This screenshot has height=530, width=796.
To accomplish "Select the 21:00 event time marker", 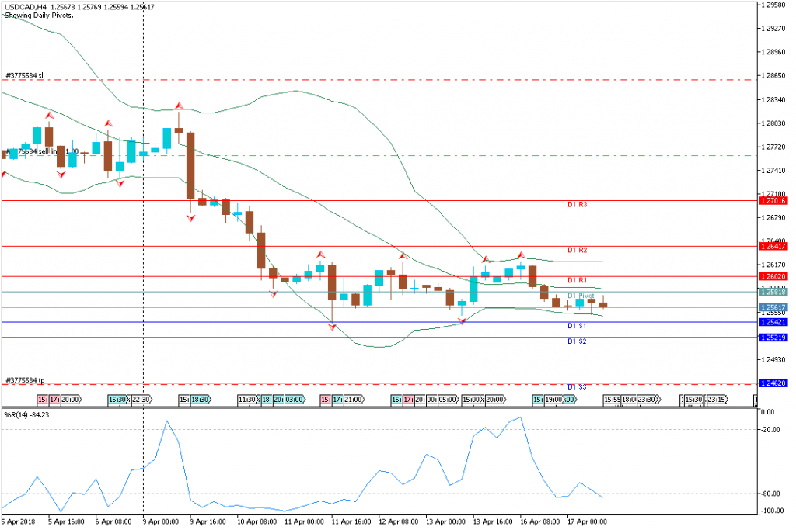I will pos(354,400).
